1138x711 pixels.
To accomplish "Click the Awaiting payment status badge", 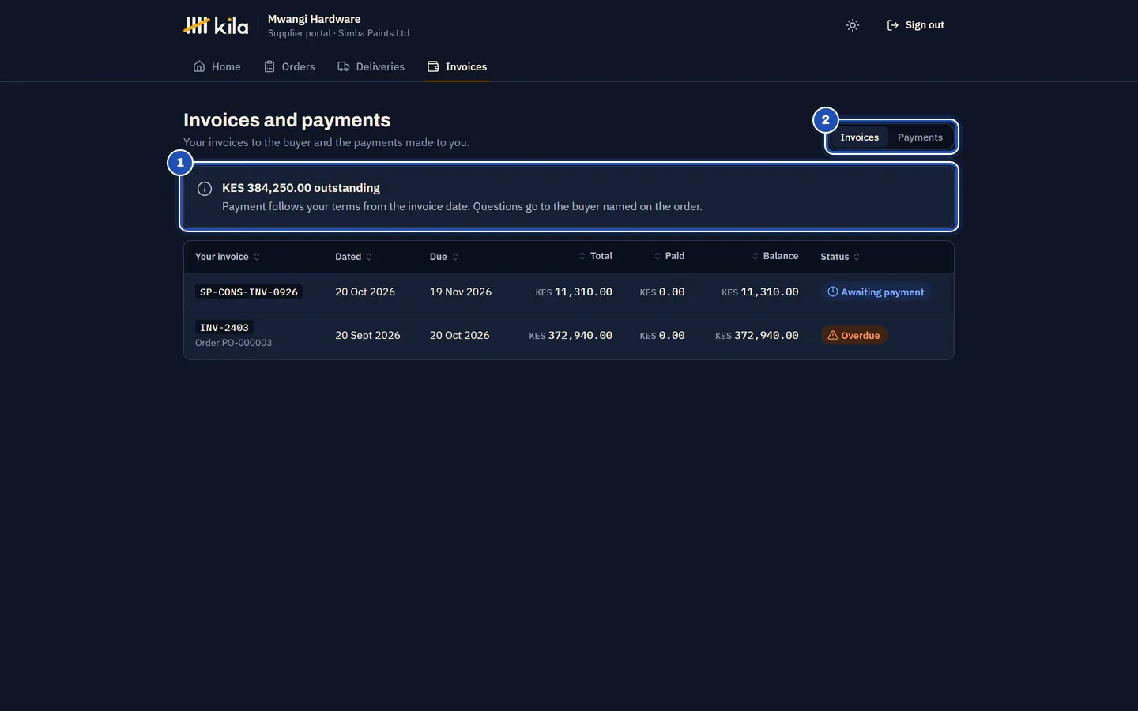I will [876, 292].
